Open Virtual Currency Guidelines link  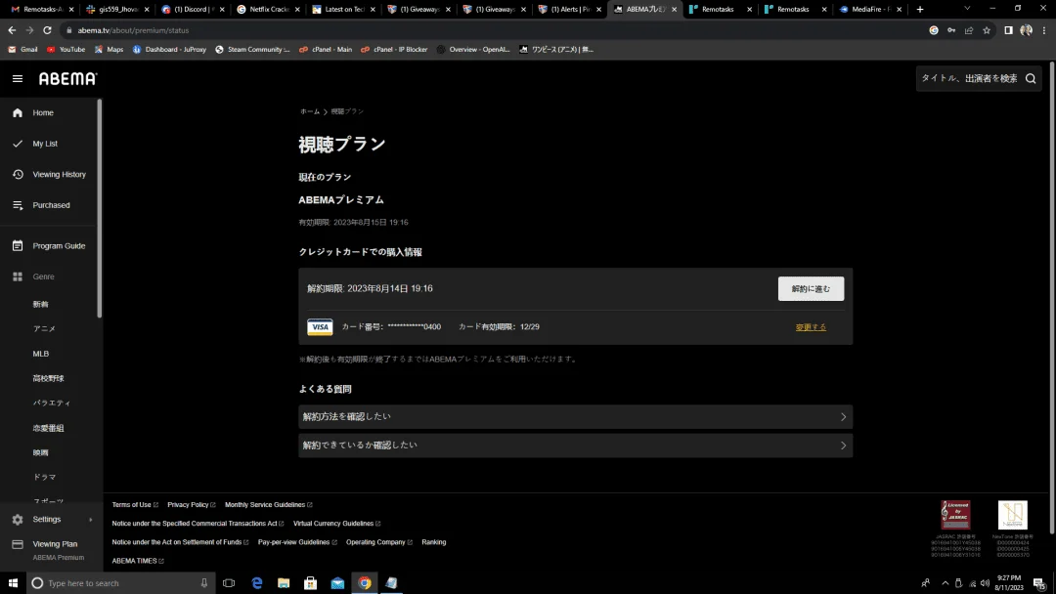tap(336, 524)
